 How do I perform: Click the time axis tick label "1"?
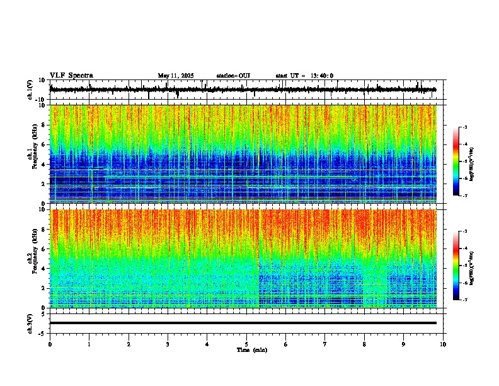[89, 344]
